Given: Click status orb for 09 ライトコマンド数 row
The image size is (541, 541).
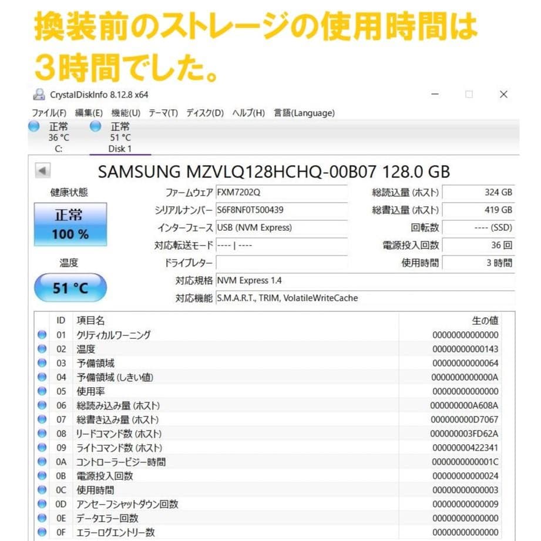Looking at the screenshot, I should [x=42, y=448].
